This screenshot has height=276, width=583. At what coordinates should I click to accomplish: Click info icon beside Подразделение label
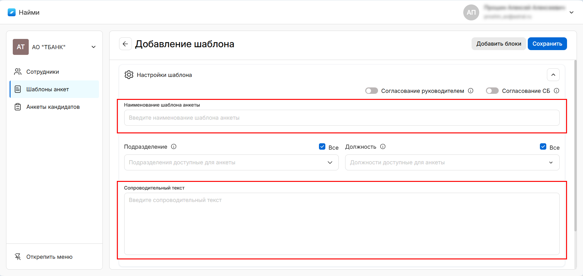[174, 146]
